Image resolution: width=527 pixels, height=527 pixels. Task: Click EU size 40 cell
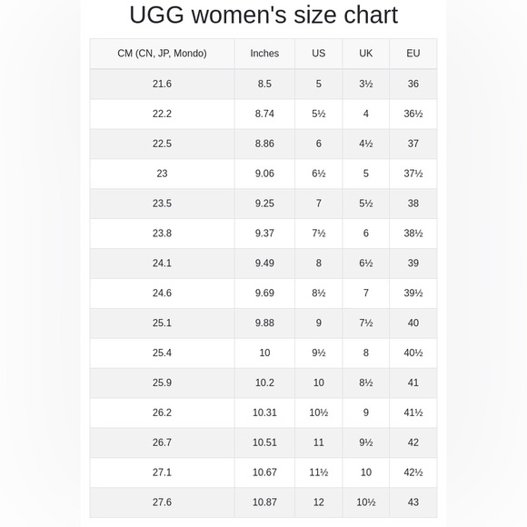[x=413, y=323]
